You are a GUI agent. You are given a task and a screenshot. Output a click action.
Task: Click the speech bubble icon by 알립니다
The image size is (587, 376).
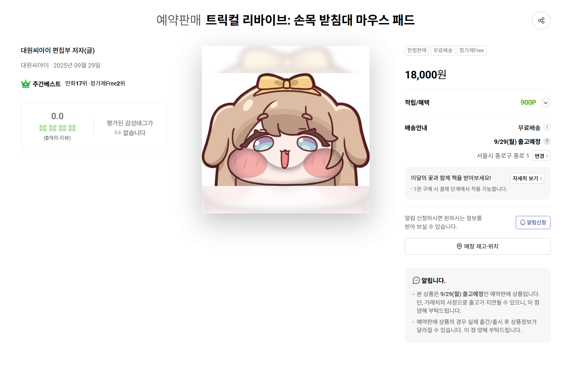pos(416,280)
